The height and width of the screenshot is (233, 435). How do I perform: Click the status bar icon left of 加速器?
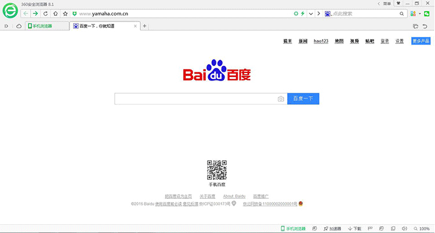pos(314,228)
